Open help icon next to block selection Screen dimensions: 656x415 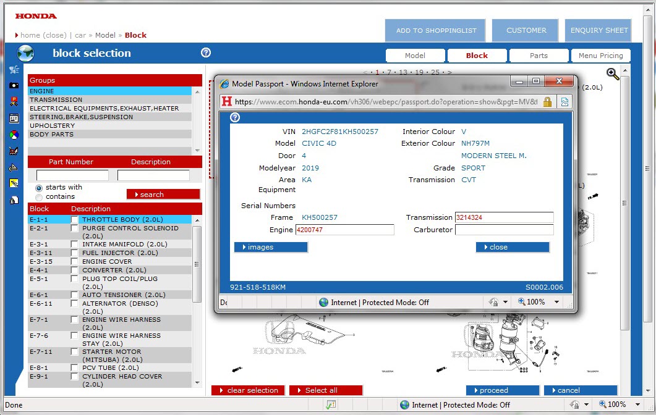[x=206, y=53]
